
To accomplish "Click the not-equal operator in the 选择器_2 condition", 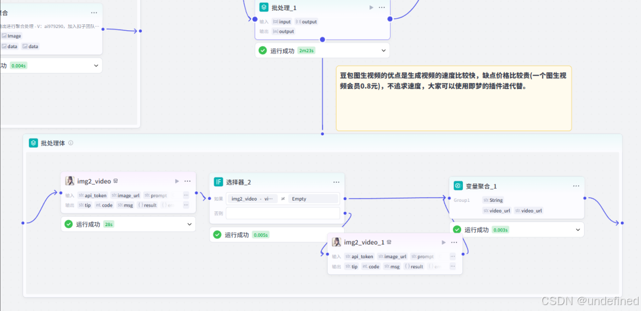I will click(x=283, y=199).
